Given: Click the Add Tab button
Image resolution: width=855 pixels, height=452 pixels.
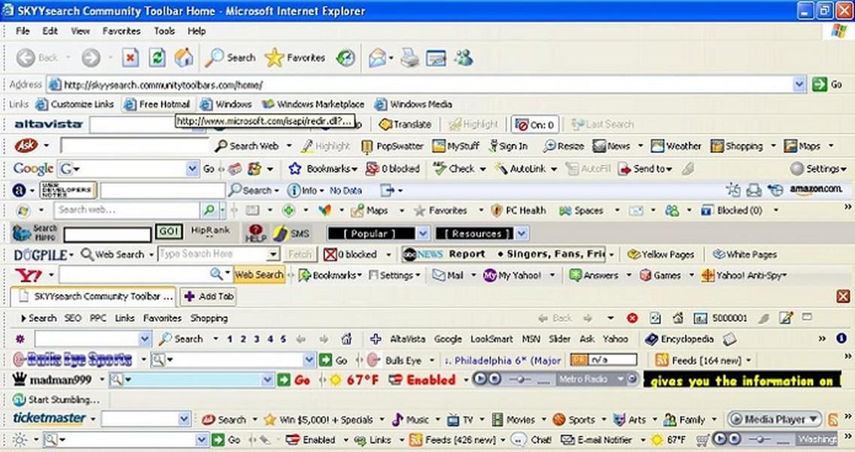Looking at the screenshot, I should tap(208, 296).
